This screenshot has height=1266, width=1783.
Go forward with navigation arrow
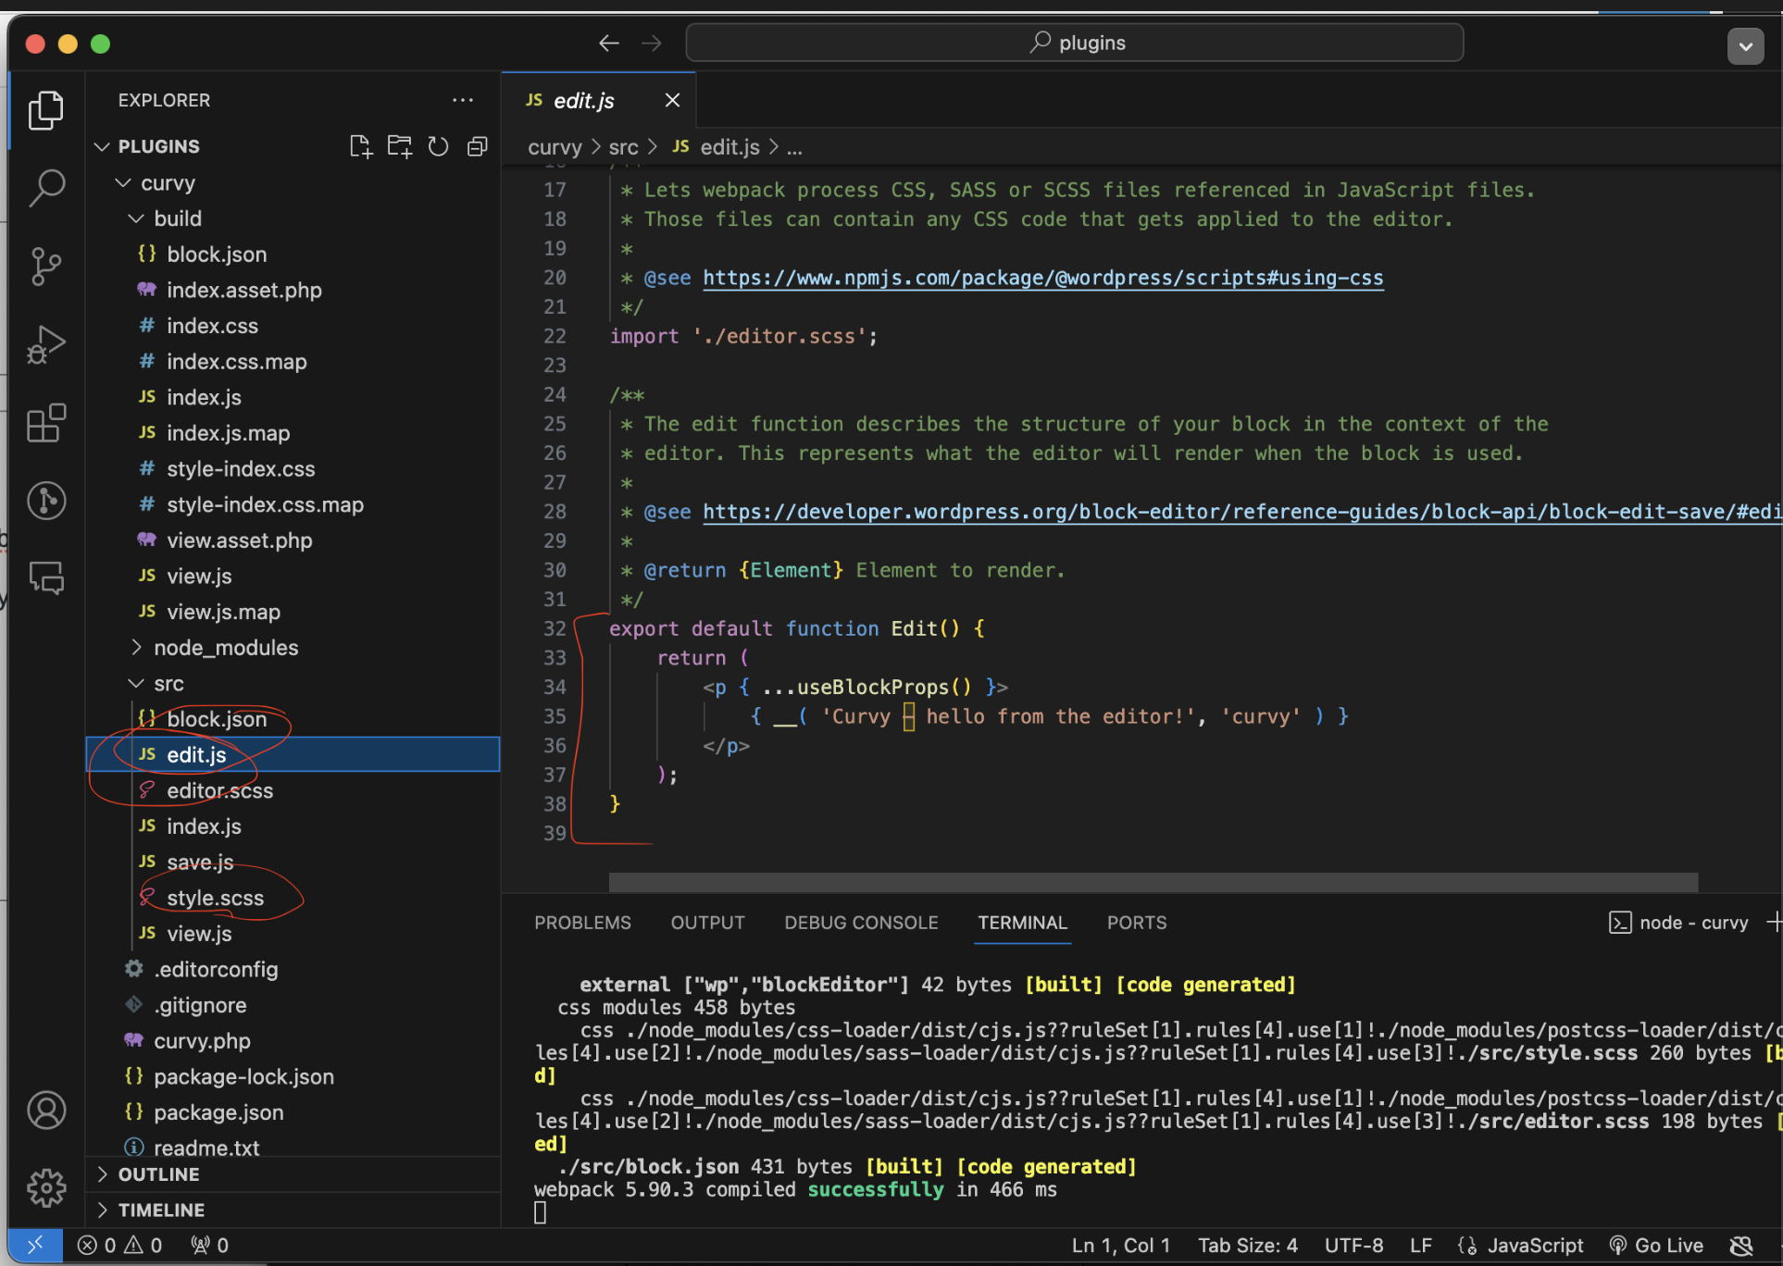[x=652, y=43]
